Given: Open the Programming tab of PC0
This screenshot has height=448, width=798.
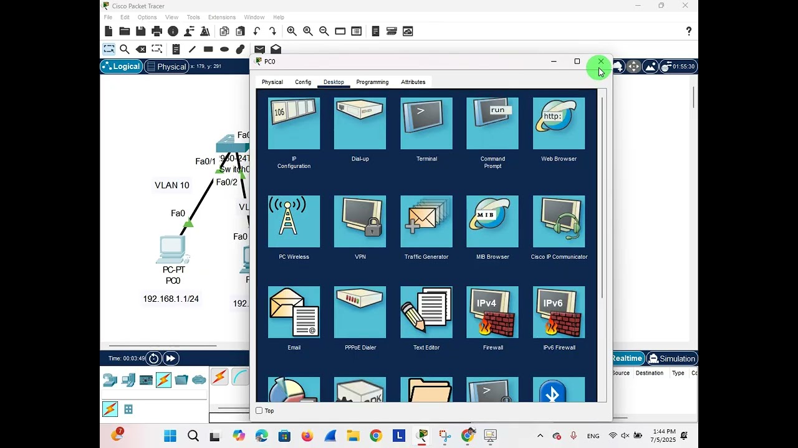Looking at the screenshot, I should (372, 82).
